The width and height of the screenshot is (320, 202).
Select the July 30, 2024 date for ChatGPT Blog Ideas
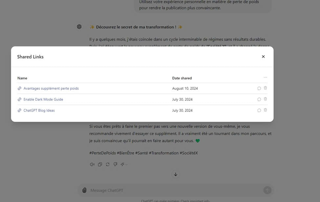182,111
